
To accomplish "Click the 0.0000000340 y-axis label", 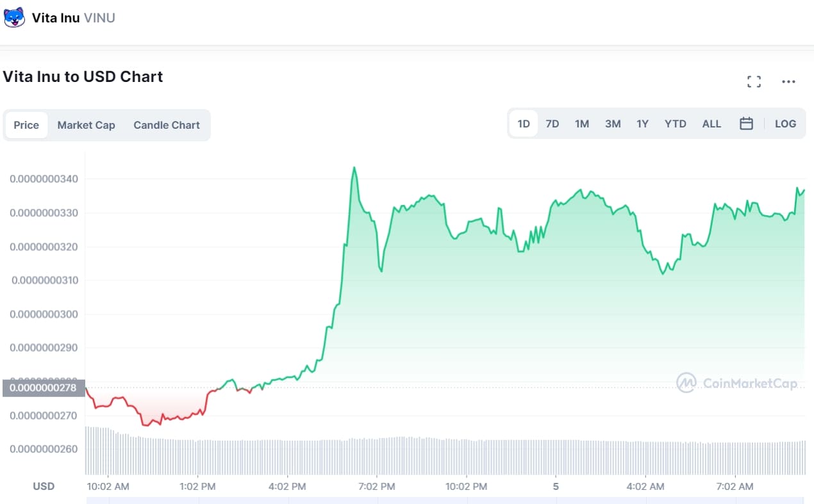I will click(x=44, y=179).
